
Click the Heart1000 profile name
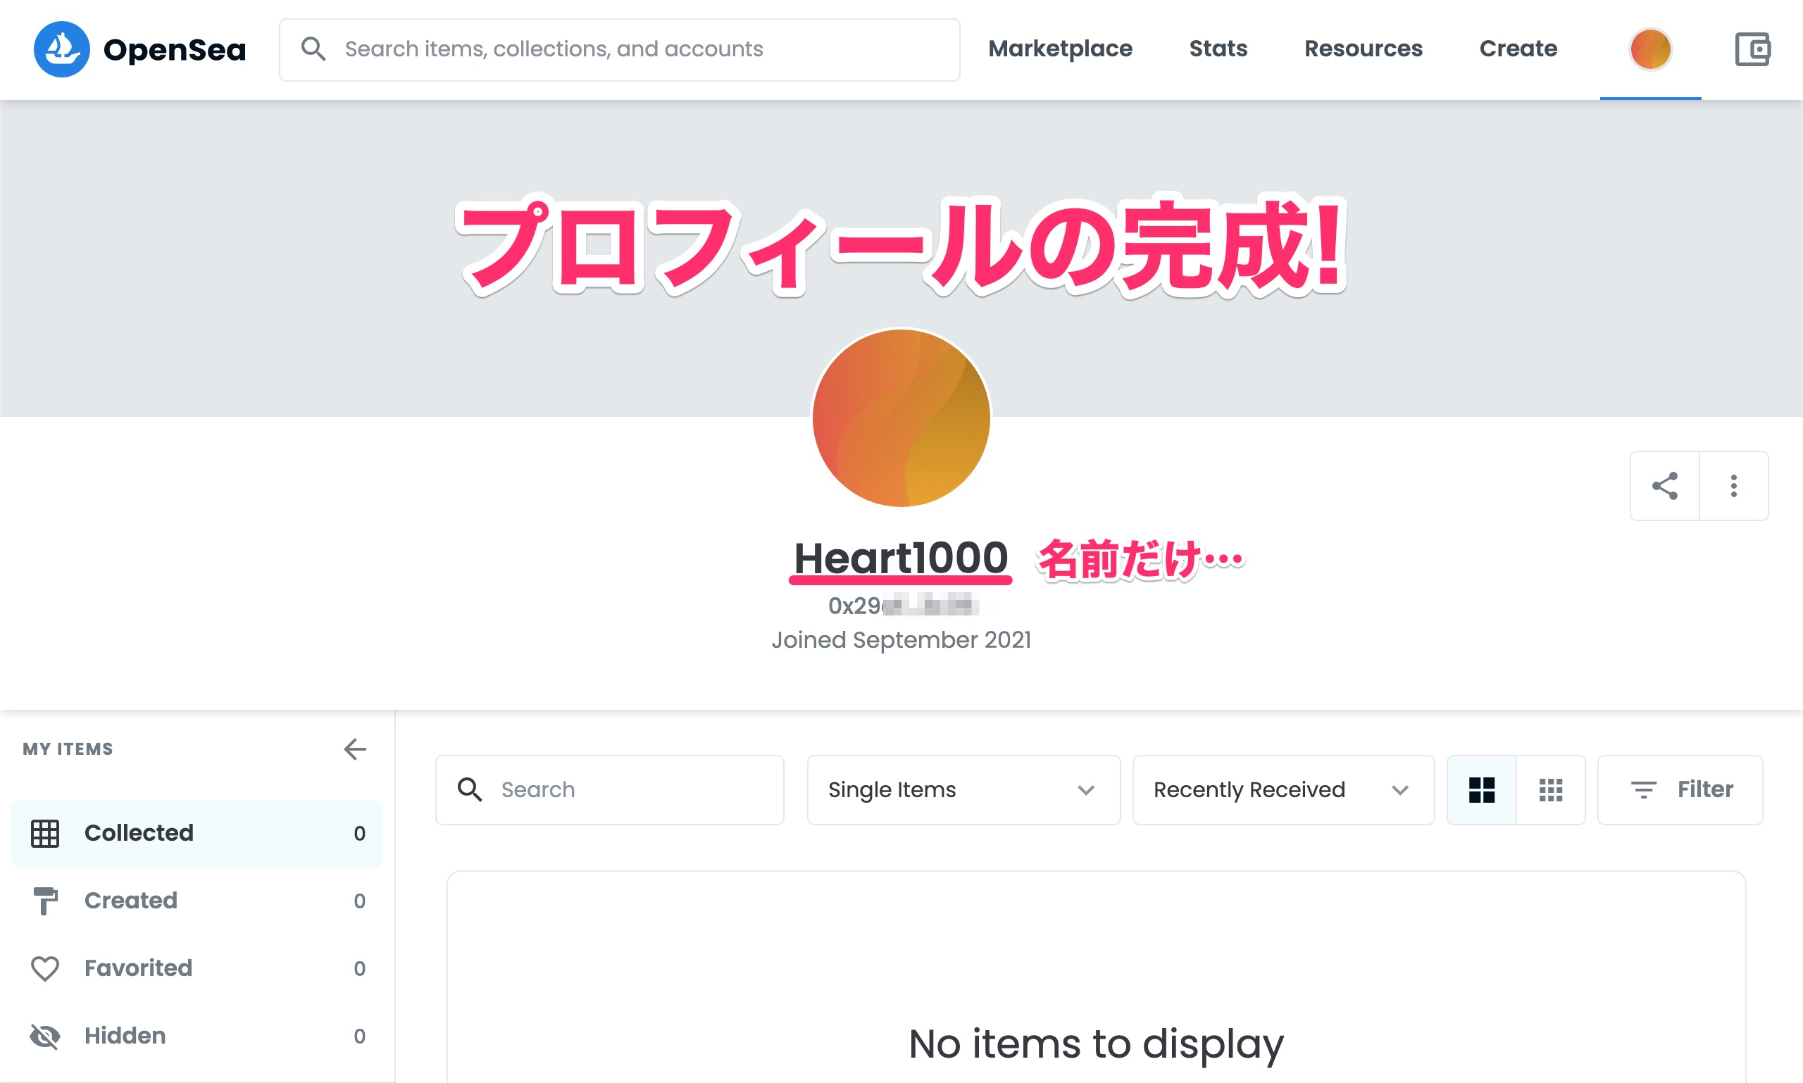pyautogui.click(x=900, y=558)
